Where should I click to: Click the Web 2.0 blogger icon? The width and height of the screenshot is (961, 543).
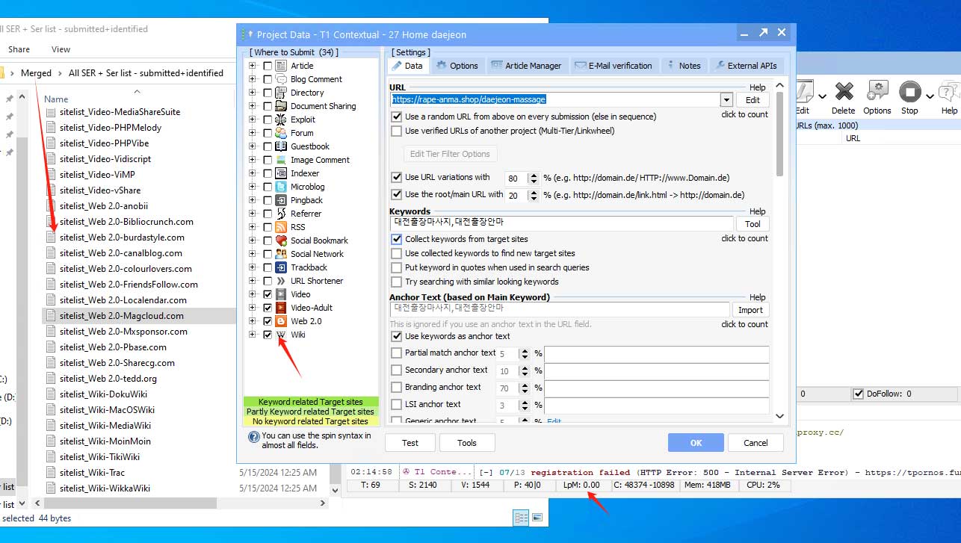pos(281,321)
